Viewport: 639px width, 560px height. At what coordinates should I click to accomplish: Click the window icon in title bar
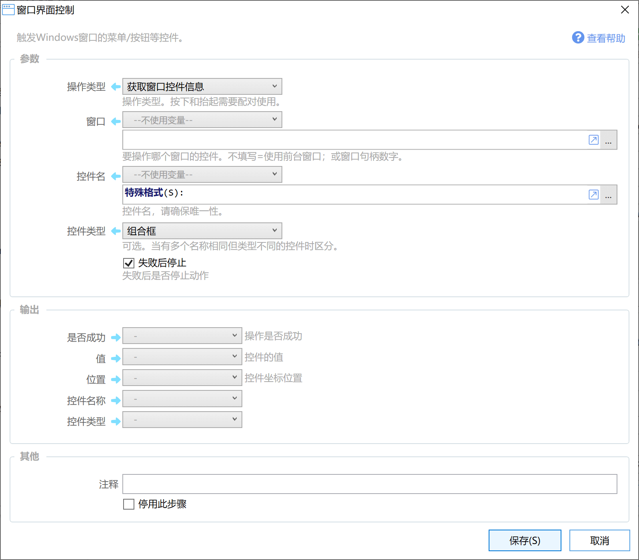pos(8,10)
